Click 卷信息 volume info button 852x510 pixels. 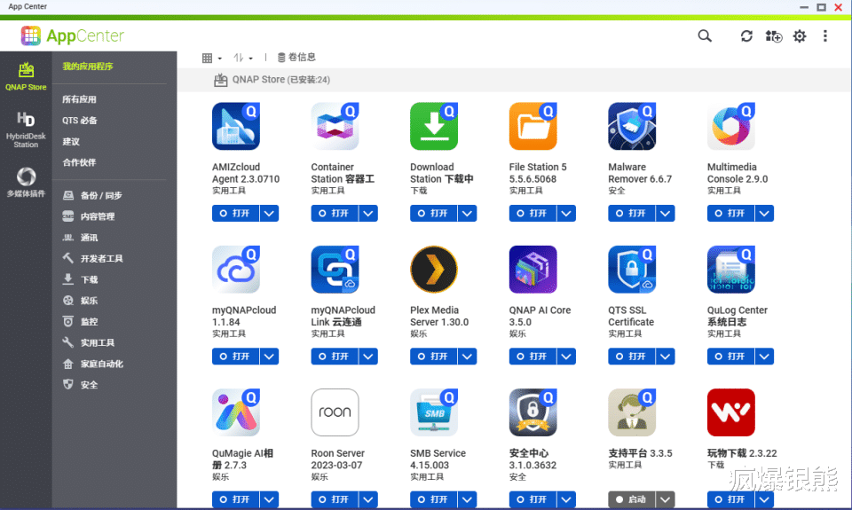[x=296, y=57]
